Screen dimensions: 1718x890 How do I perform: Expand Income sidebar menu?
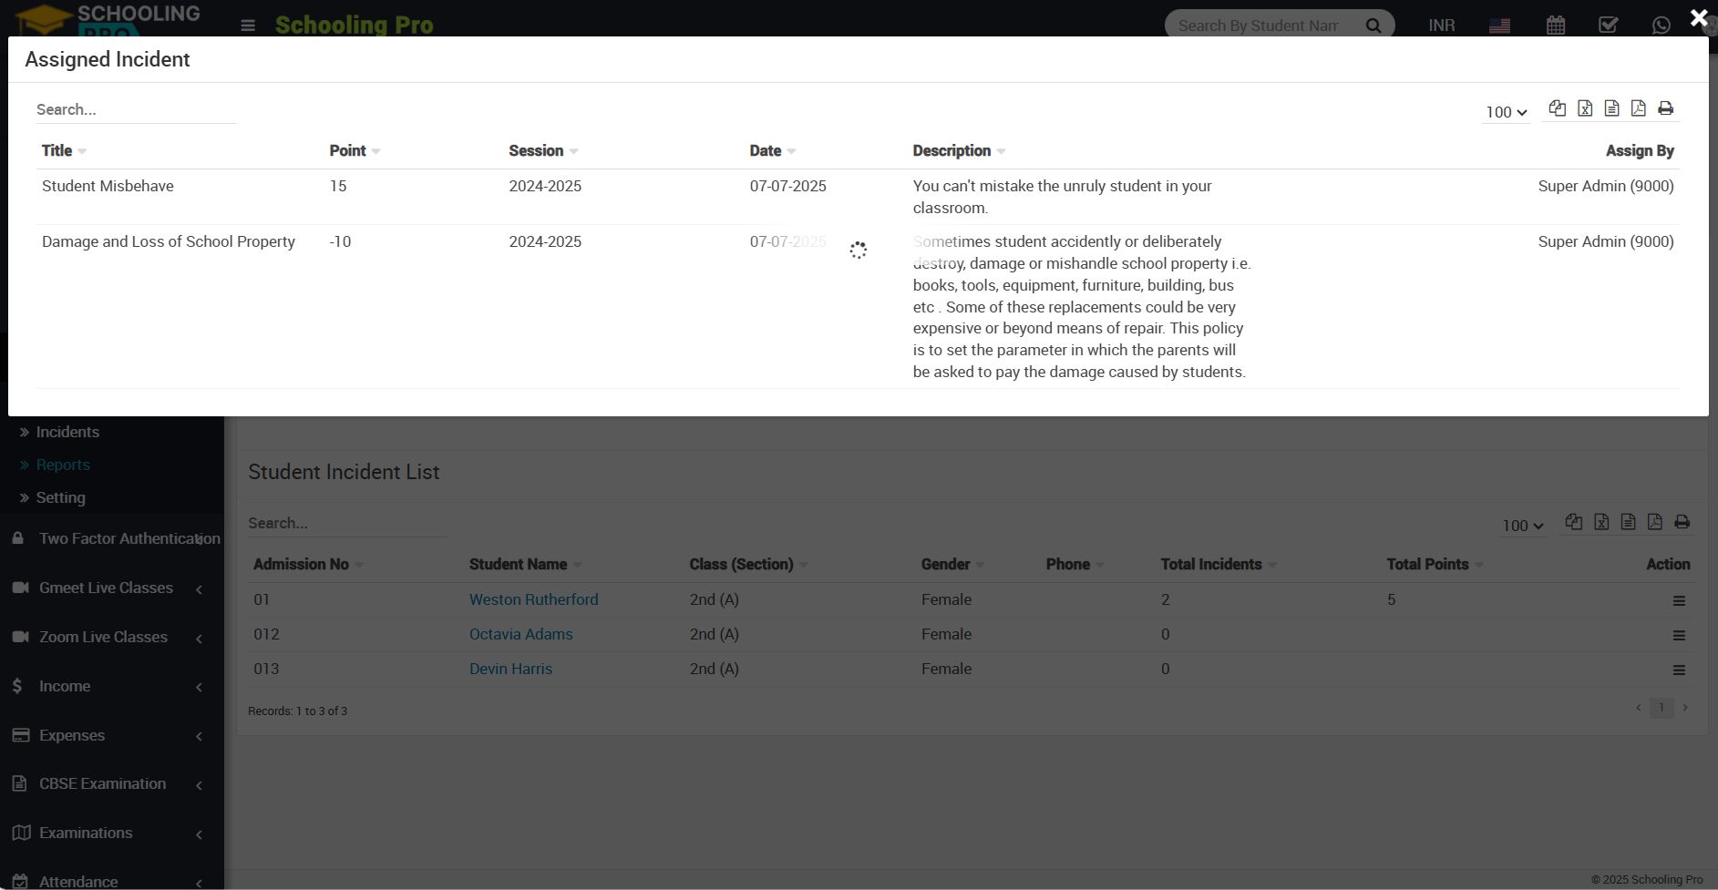pos(112,686)
